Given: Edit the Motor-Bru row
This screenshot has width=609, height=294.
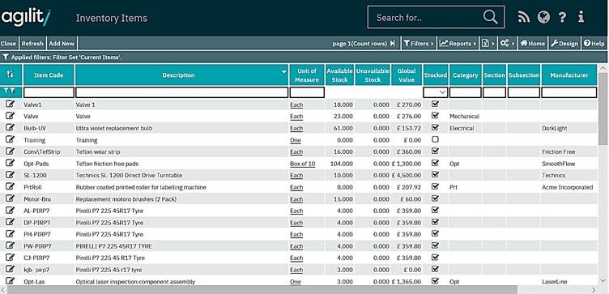Looking at the screenshot, I should click(10, 198).
